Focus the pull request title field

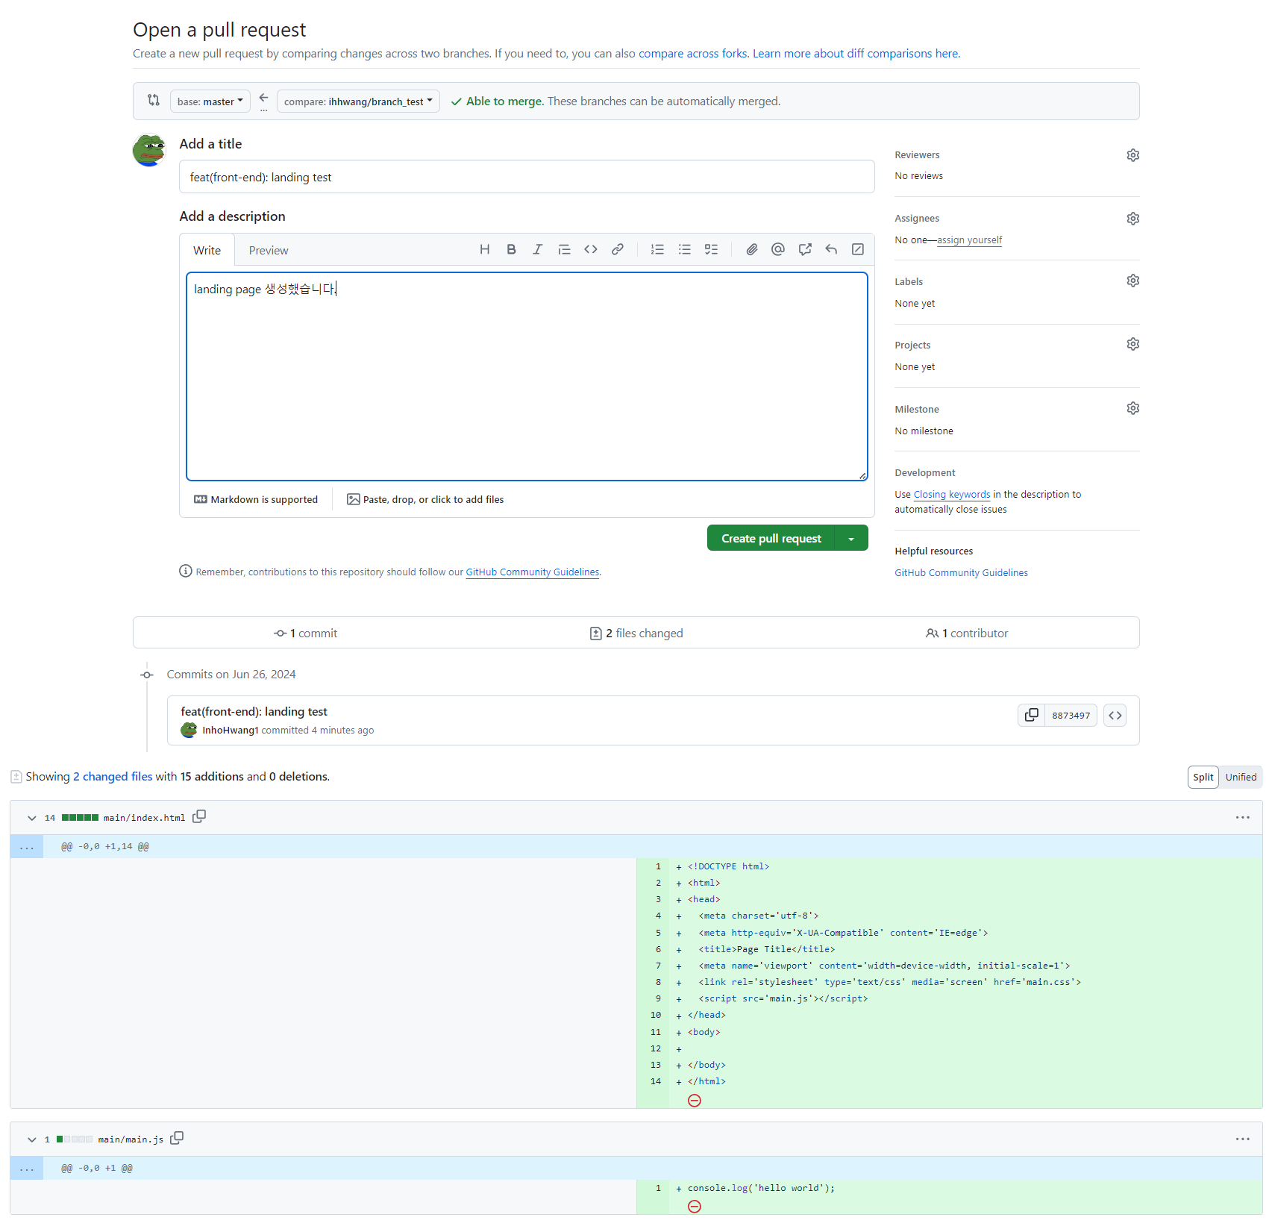(527, 177)
